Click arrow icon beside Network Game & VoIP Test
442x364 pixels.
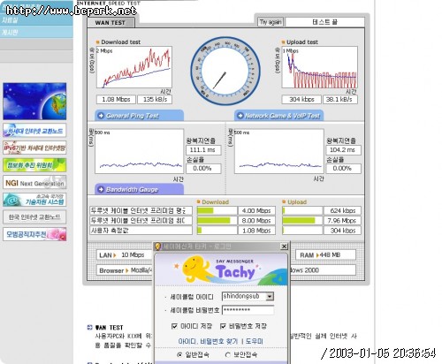(240, 116)
